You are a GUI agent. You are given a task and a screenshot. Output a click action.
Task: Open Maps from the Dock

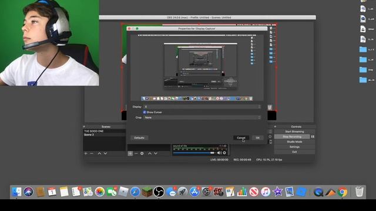[88, 192]
